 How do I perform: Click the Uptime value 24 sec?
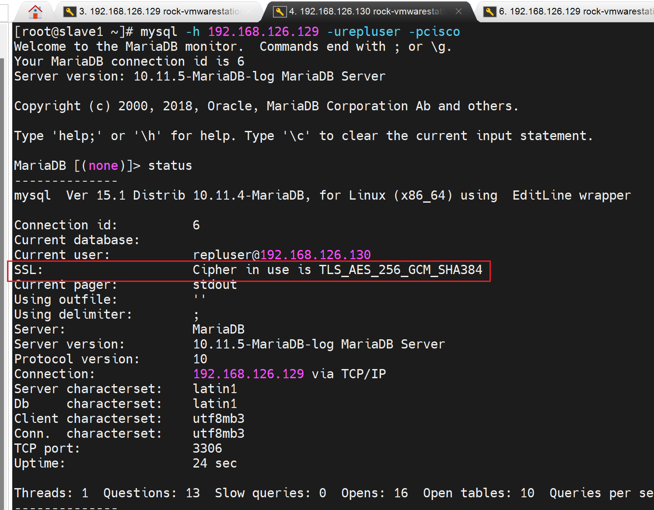215,463
